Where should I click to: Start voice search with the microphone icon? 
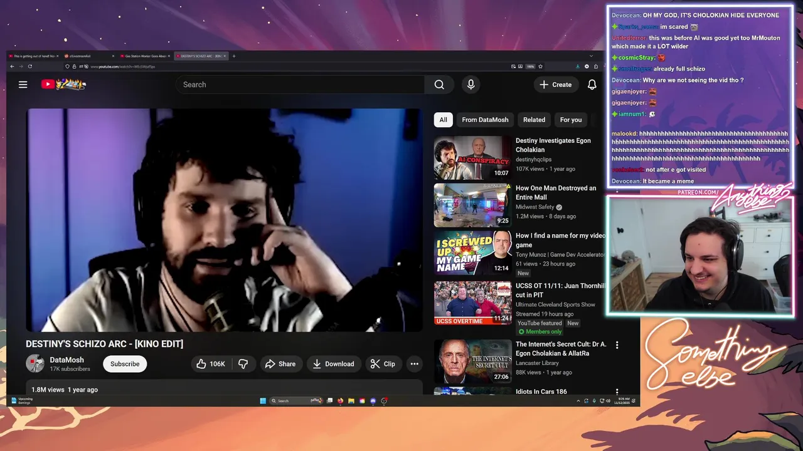[471, 85]
